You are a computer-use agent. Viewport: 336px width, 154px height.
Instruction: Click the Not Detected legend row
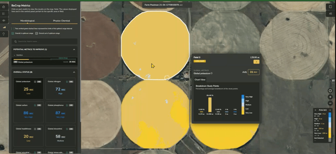pyautogui.click(x=319, y=139)
